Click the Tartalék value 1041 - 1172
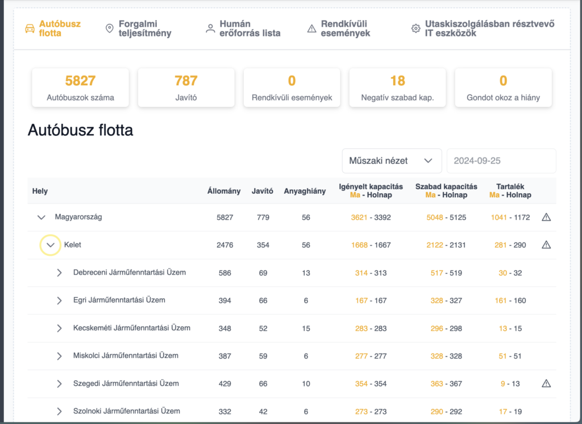582x424 pixels. point(510,217)
